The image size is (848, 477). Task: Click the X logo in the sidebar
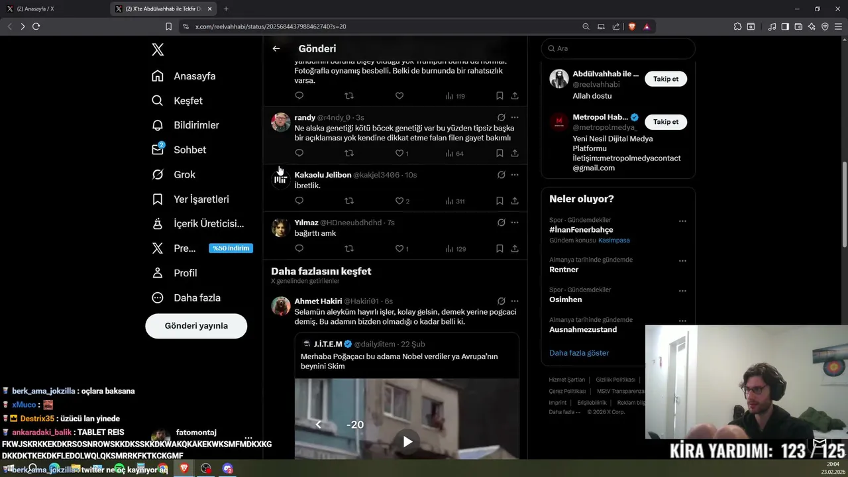[158, 50]
